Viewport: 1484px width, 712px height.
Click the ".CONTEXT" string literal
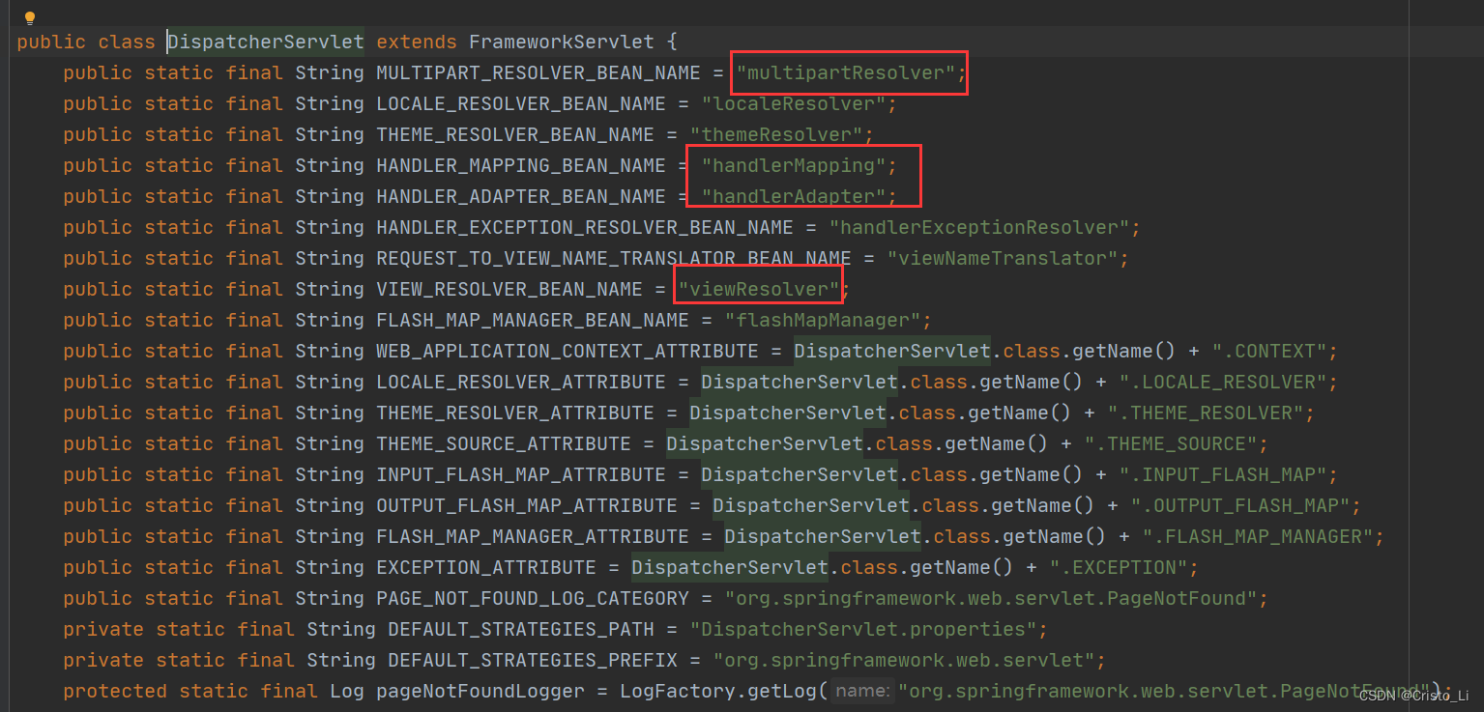pos(1269,351)
